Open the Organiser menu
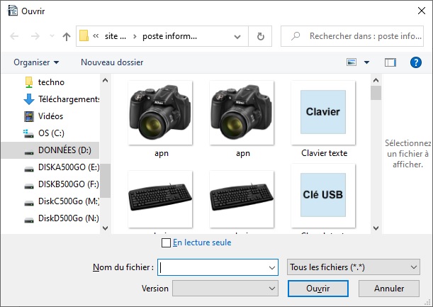433x307 pixels. [36, 62]
